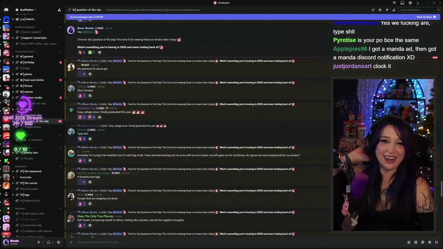Toggle the reaction under Self Doubt message

click(82, 225)
